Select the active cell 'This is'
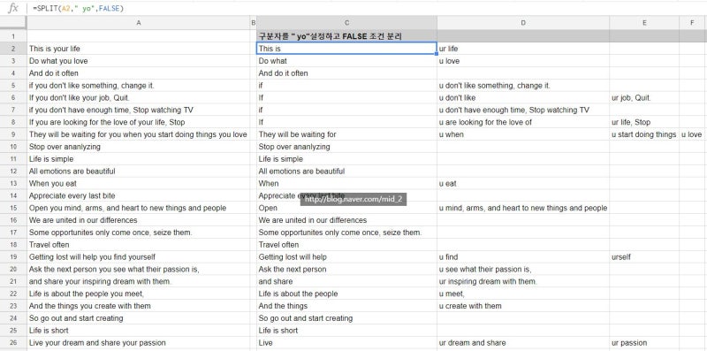Viewport: 707px width, 351px height. [346, 49]
